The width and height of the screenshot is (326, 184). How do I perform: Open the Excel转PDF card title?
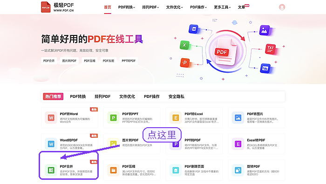pyautogui.click(x=256, y=140)
